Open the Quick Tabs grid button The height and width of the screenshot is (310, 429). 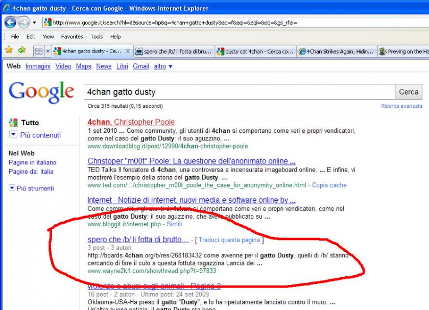click(x=39, y=51)
